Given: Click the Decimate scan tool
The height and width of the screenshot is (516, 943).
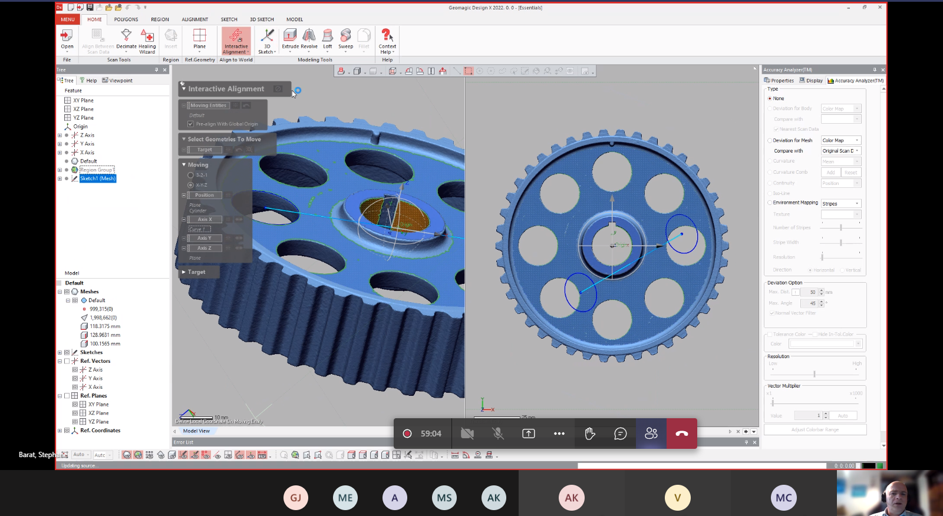Looking at the screenshot, I should point(126,38).
